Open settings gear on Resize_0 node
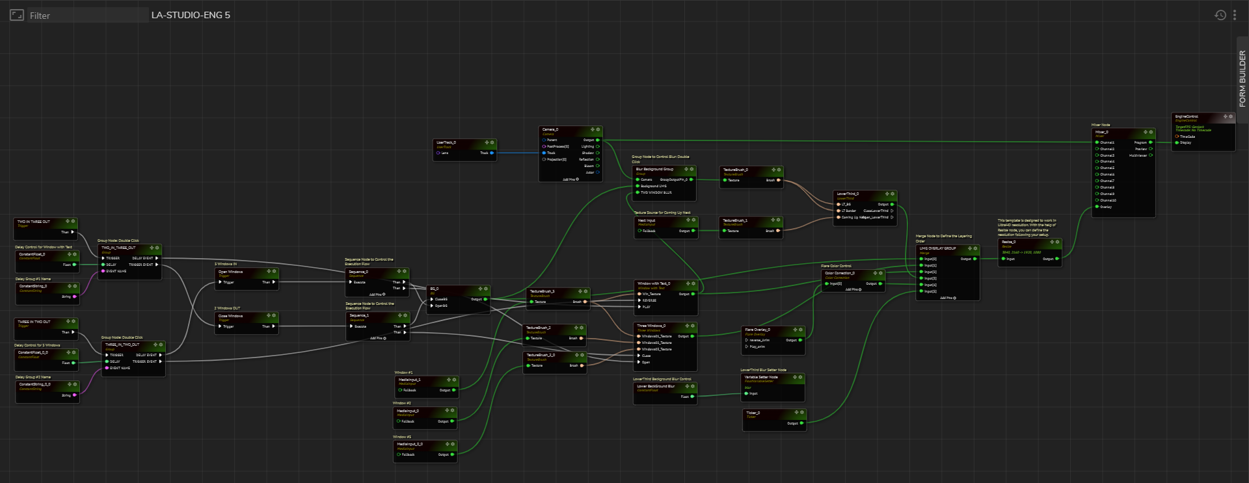1249x483 pixels. coord(1057,242)
